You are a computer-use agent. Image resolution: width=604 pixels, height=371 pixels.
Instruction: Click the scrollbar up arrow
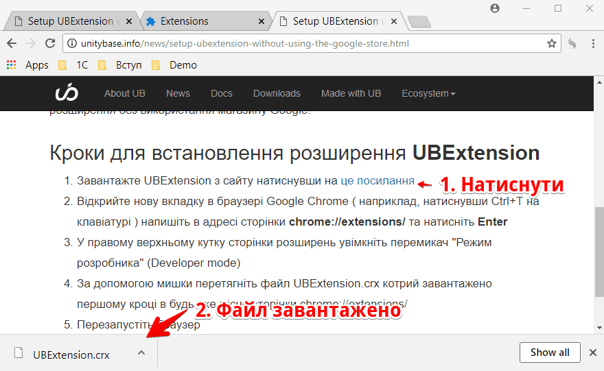[599, 82]
